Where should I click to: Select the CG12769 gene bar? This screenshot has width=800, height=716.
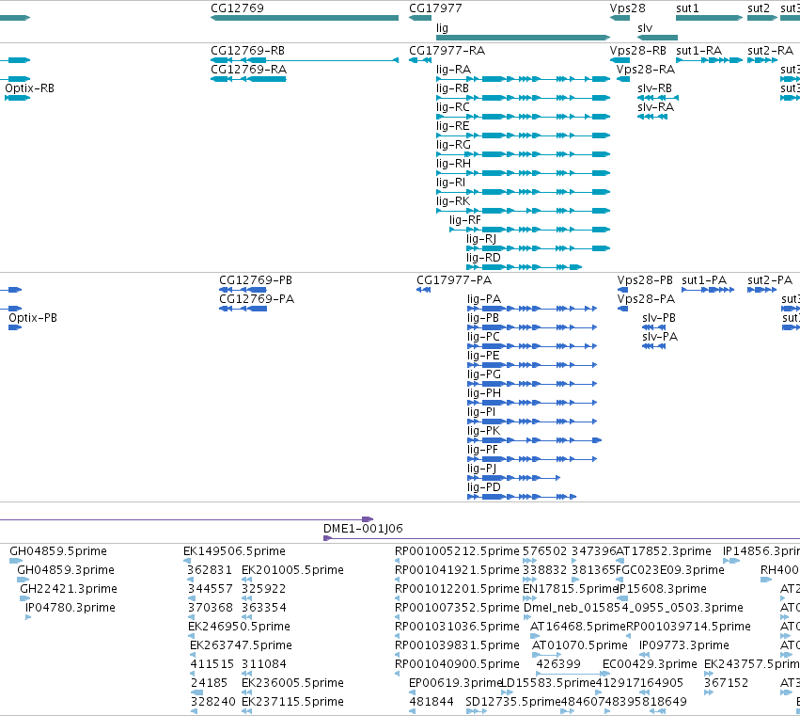tap(305, 18)
